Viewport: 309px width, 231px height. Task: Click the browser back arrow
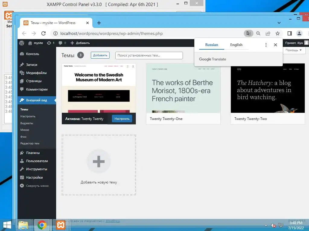pyautogui.click(x=24, y=33)
